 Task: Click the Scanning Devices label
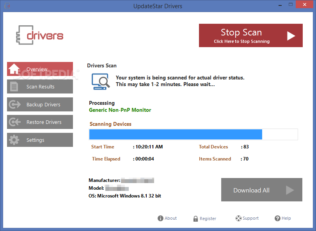click(110, 124)
